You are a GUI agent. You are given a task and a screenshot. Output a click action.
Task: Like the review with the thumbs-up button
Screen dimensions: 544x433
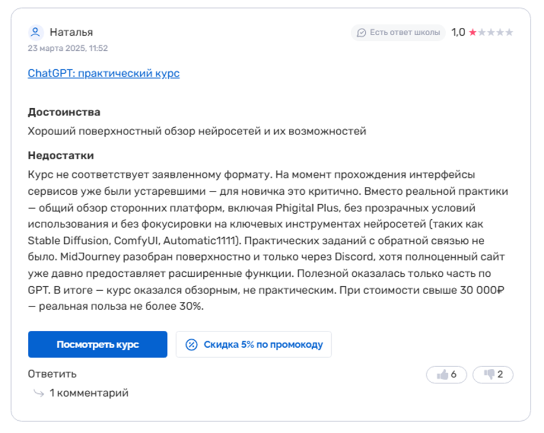pyautogui.click(x=446, y=374)
